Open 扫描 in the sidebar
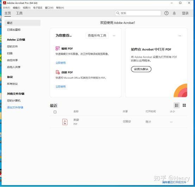Screen dimensions: 195x187 pos(10,53)
